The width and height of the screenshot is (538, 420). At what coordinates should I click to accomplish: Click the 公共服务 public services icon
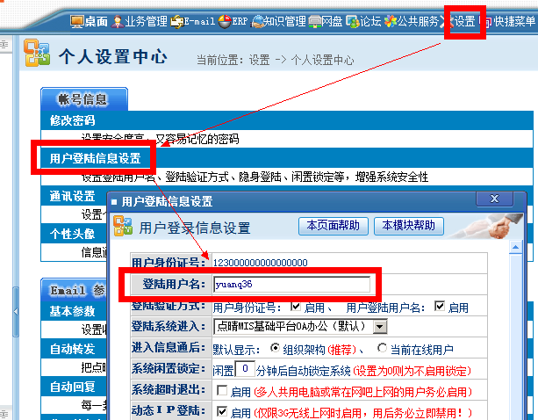[x=390, y=21]
